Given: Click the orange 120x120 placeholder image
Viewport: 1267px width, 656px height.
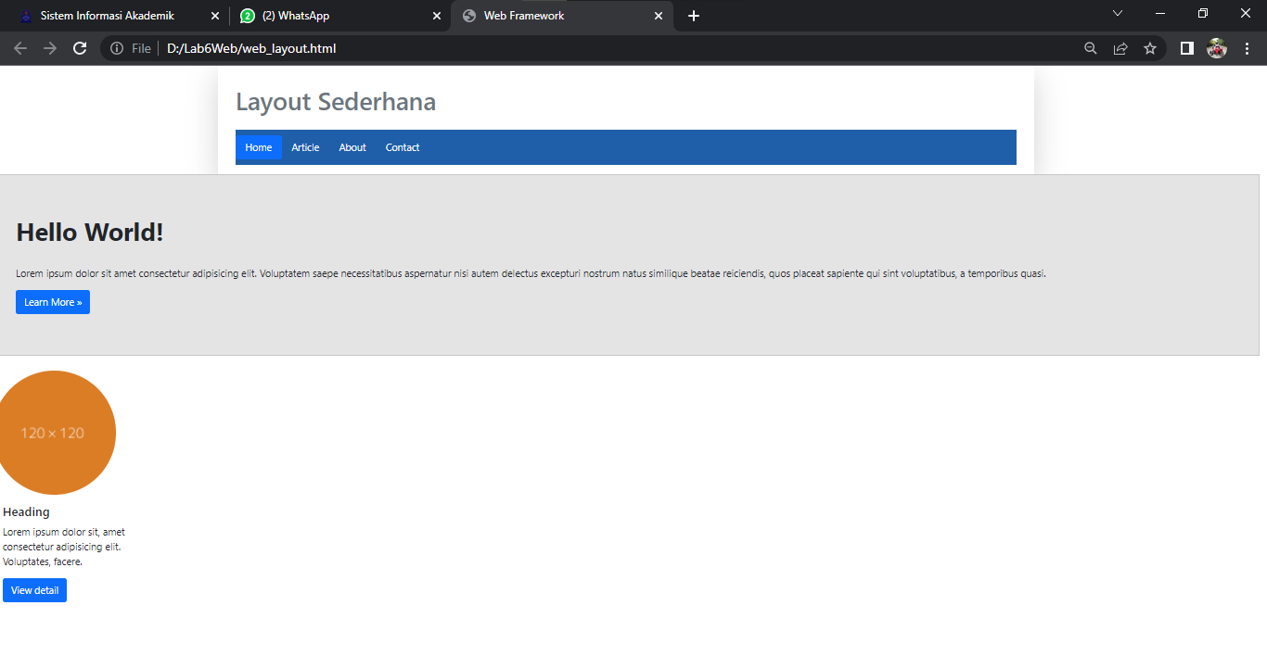Looking at the screenshot, I should coord(56,432).
